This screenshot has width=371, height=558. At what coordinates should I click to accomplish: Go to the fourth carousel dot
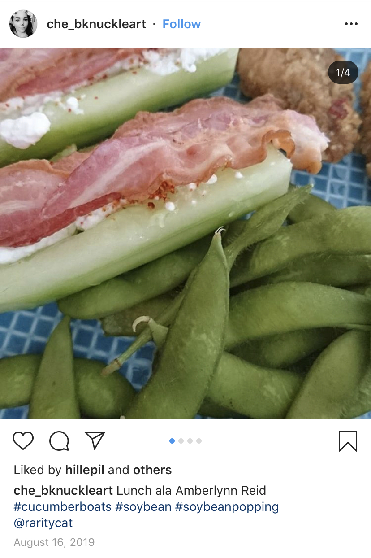tap(199, 441)
